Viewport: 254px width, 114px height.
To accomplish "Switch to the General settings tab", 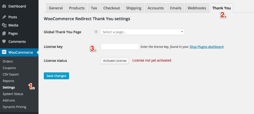I will click(x=56, y=8).
